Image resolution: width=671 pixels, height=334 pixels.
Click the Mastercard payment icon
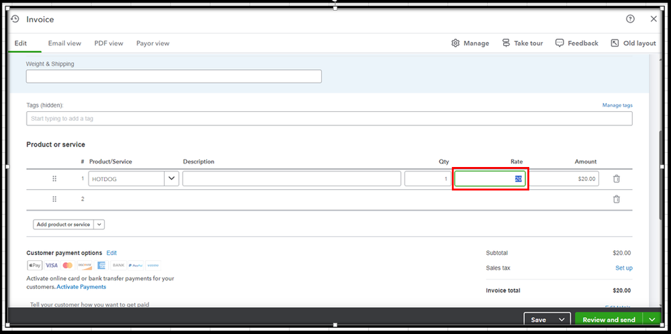[68, 265]
